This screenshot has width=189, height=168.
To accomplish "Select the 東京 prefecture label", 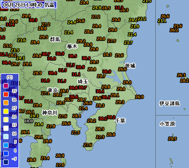I will (53, 90).
